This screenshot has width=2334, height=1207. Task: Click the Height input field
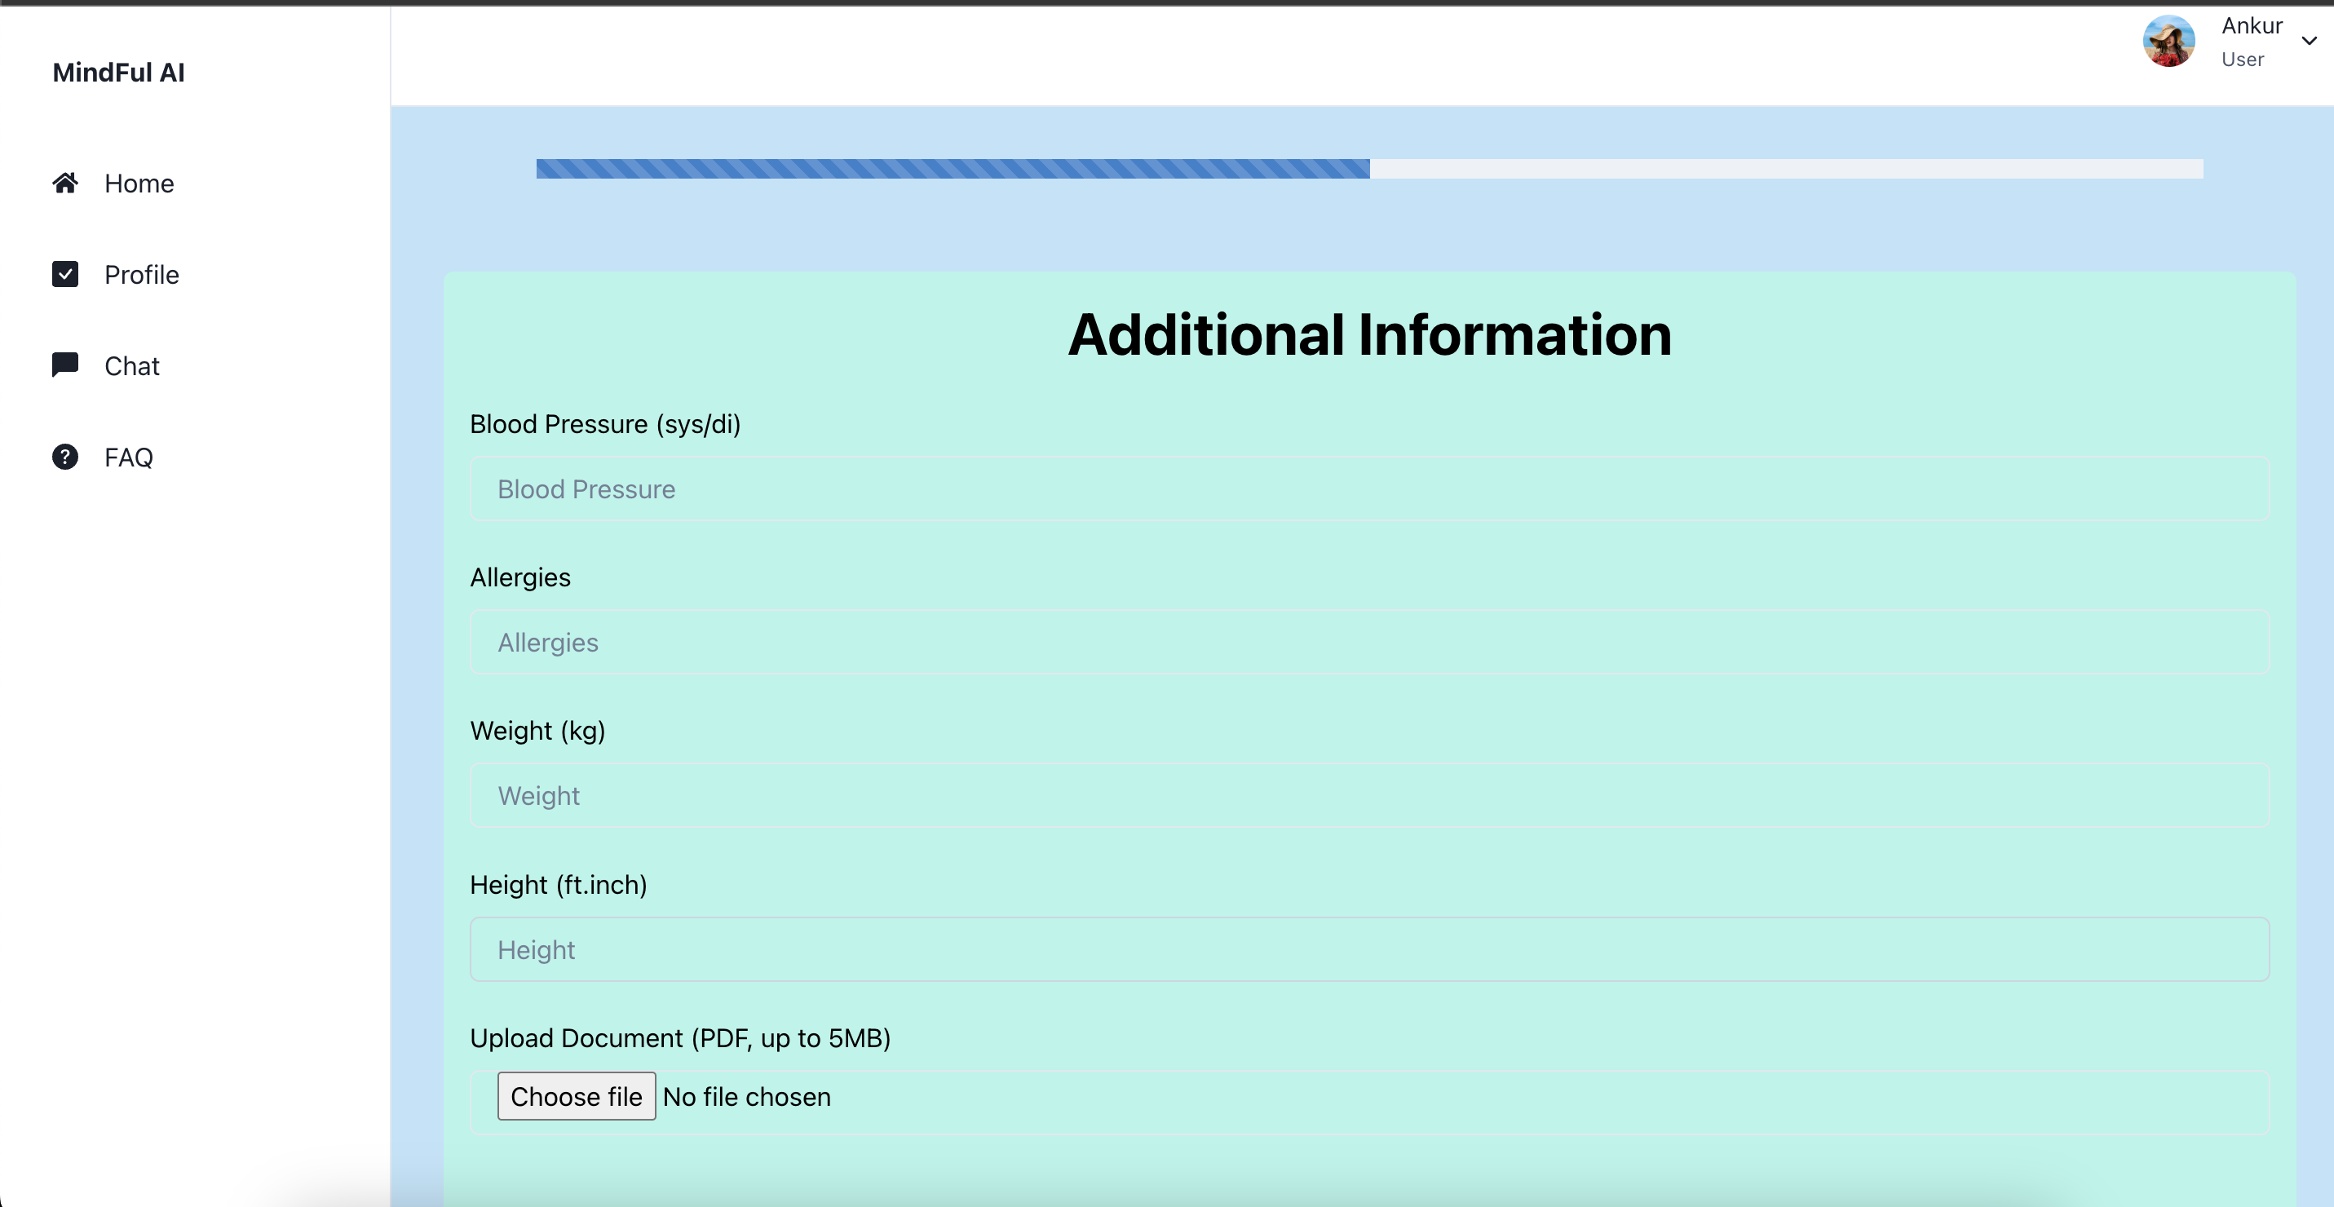coord(1369,949)
